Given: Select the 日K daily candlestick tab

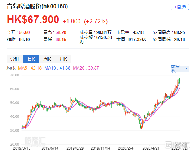Looking at the screenshot, I should tap(31, 59).
